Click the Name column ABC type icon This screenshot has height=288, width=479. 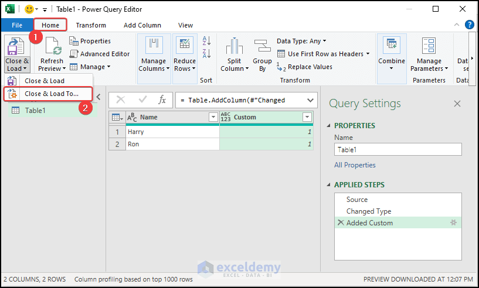[132, 117]
